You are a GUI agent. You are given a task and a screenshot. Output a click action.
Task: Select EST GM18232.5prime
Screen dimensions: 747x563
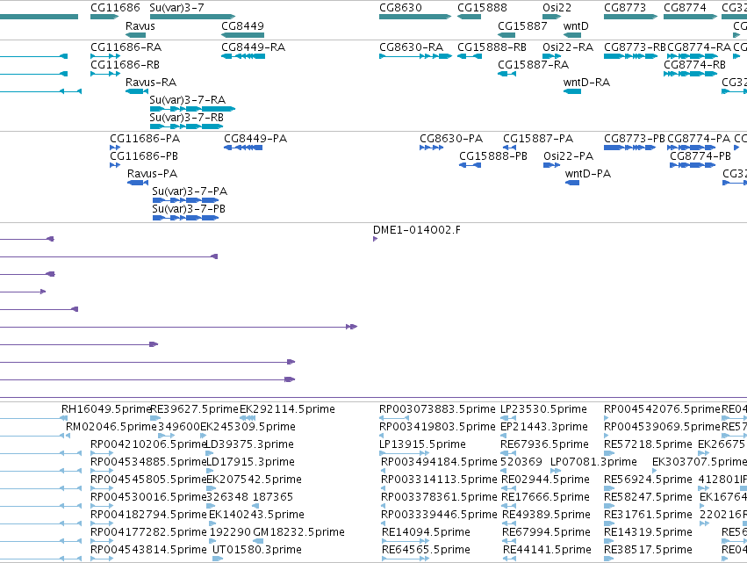[x=299, y=533]
